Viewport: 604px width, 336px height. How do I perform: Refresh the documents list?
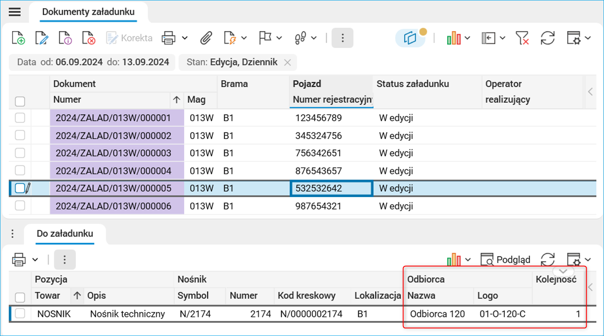547,38
